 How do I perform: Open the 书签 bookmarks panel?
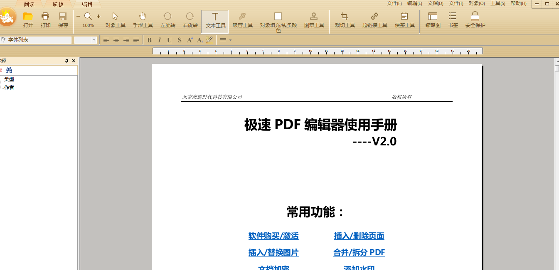tap(453, 20)
